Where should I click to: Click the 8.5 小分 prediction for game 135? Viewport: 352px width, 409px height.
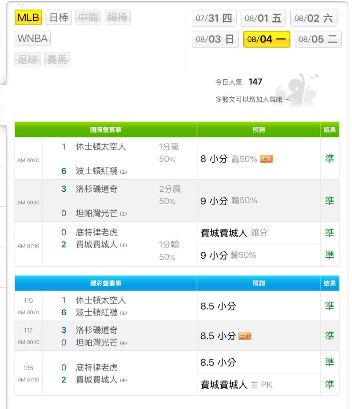pos(218,362)
